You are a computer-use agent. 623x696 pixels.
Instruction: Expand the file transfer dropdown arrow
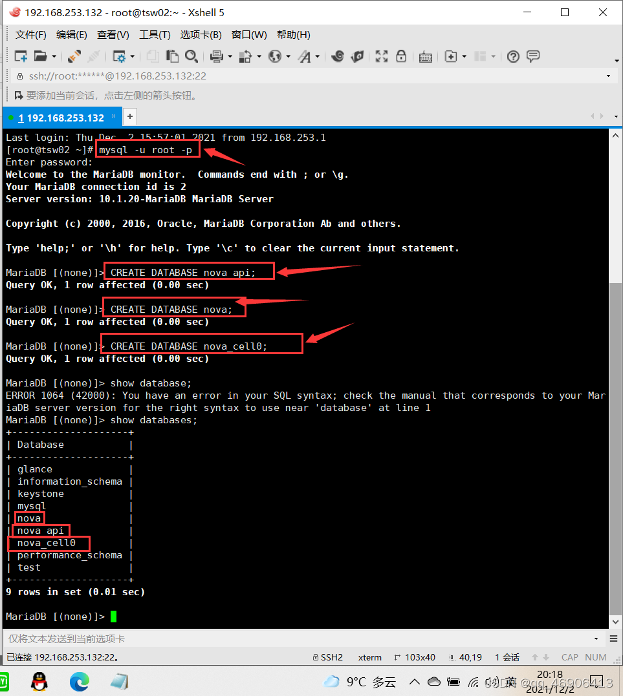259,56
